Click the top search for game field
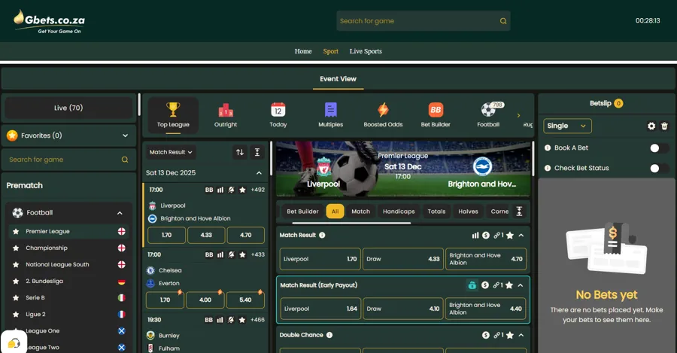 pos(417,21)
